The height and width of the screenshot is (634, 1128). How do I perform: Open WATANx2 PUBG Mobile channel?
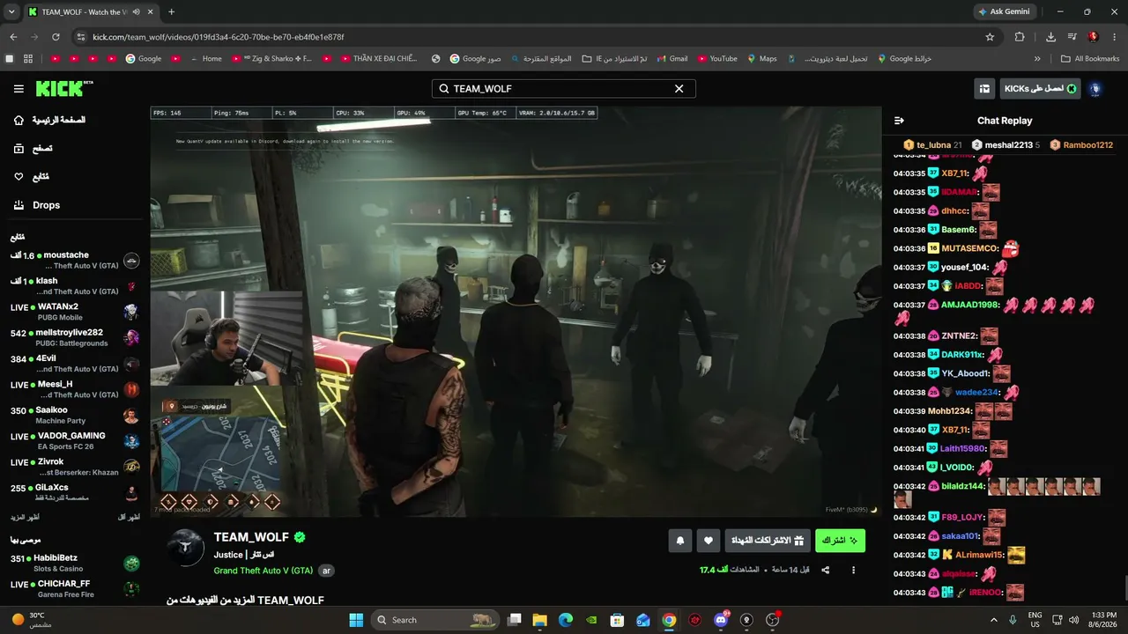coord(75,312)
